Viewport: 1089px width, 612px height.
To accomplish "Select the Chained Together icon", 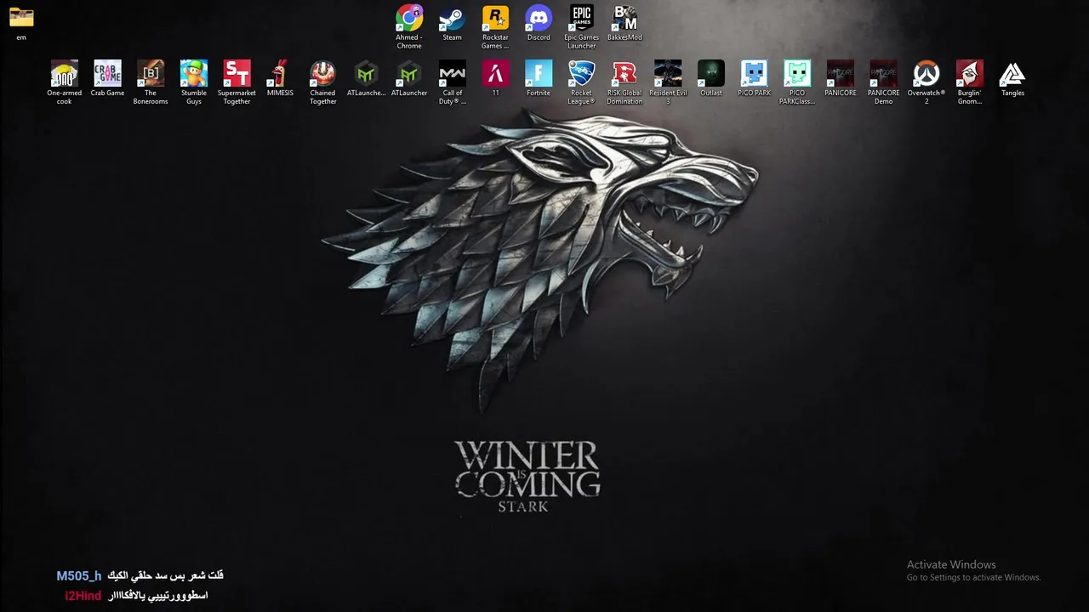I will click(322, 73).
